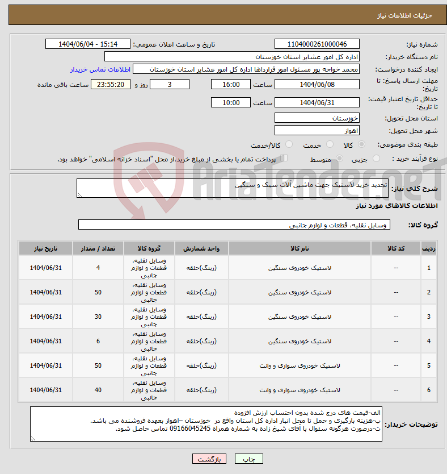This screenshot has height=474, width=447.
Task: Click the goods group cell in row 5
Action: click(x=149, y=366)
